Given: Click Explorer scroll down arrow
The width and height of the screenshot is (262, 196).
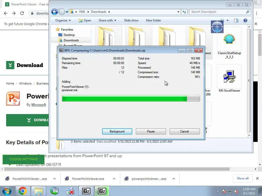Looking at the screenshot, I should tap(249, 135).
